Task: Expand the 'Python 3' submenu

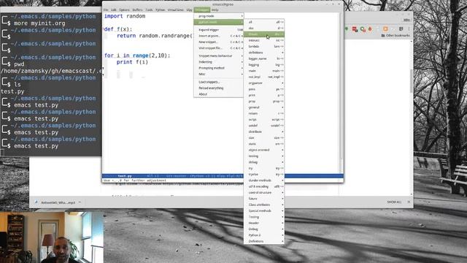Action: (264, 235)
